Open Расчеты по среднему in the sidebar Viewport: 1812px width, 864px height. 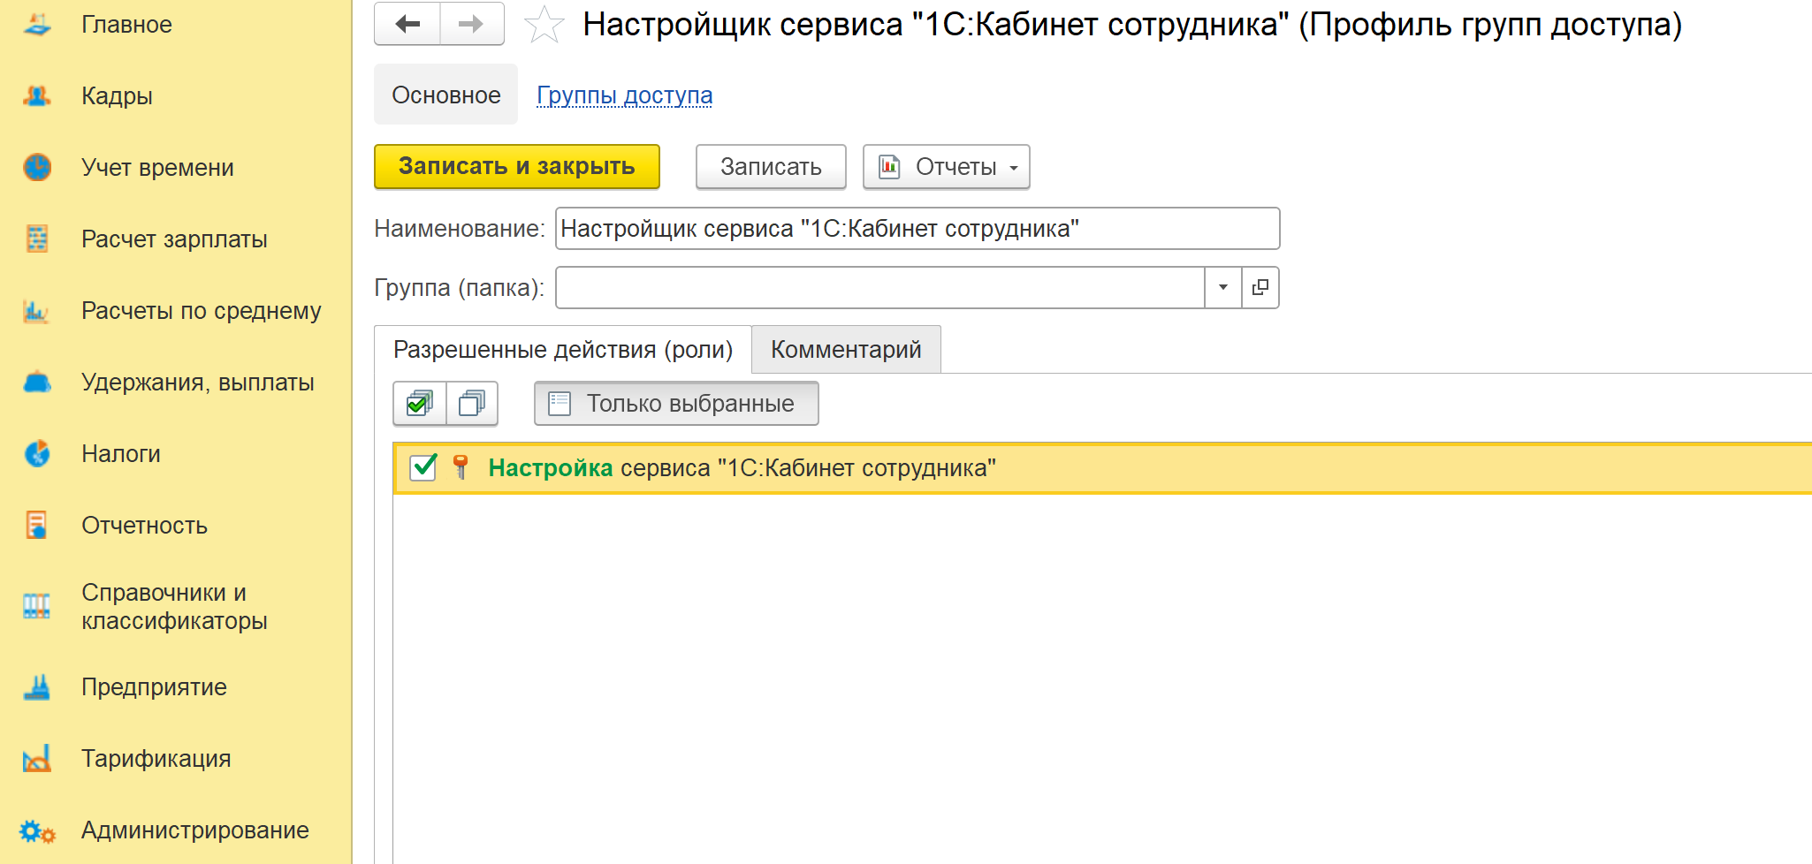tap(202, 311)
